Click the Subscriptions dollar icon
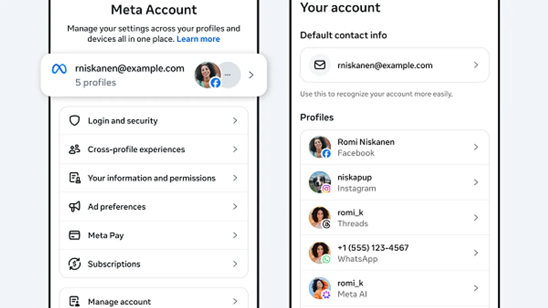This screenshot has height=308, width=548. pos(74,264)
